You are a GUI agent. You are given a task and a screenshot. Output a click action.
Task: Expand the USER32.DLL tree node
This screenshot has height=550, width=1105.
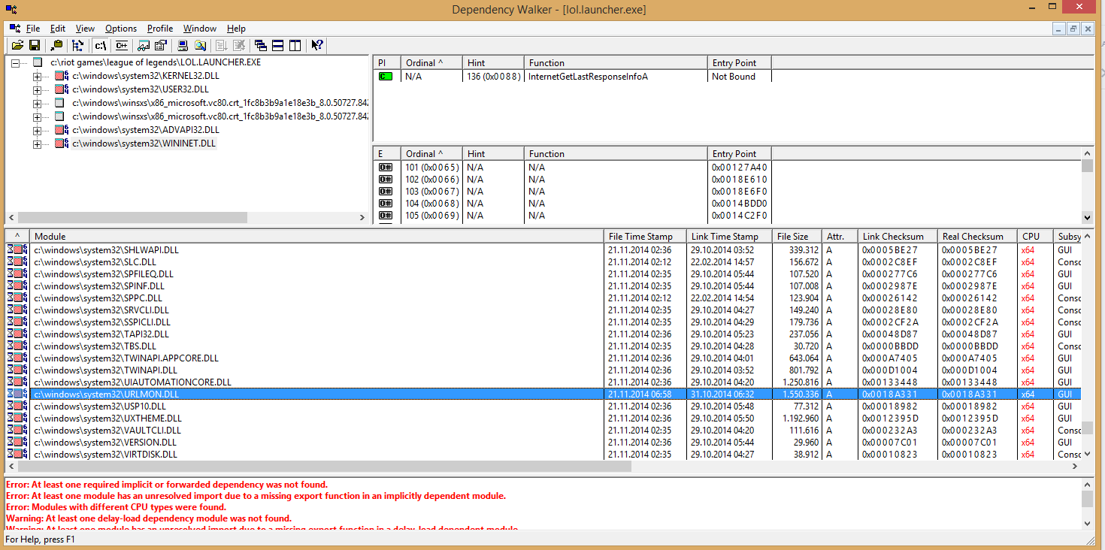pos(38,90)
